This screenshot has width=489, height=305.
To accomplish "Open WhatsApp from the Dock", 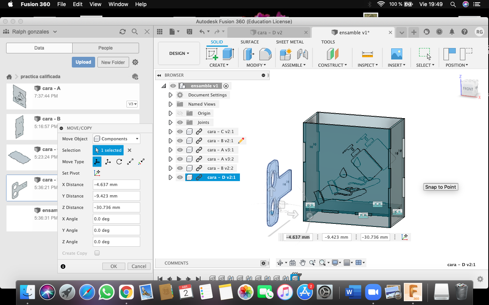I will pos(106,292).
